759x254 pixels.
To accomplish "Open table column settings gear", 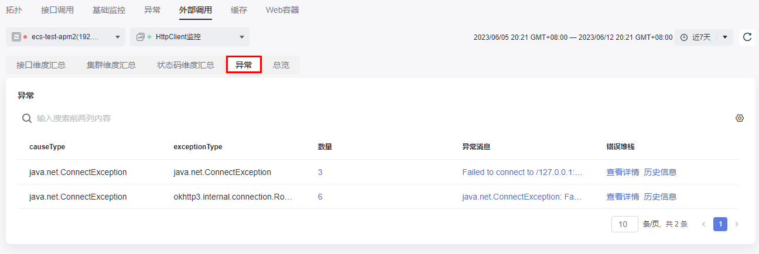I will (x=740, y=118).
